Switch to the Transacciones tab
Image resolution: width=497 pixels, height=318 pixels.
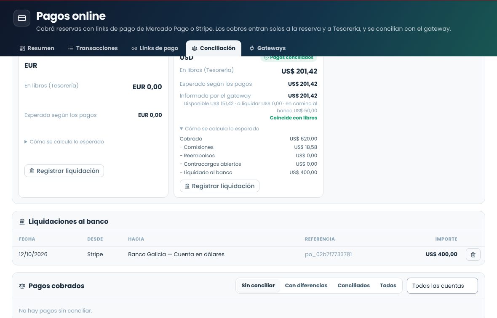coord(93,48)
